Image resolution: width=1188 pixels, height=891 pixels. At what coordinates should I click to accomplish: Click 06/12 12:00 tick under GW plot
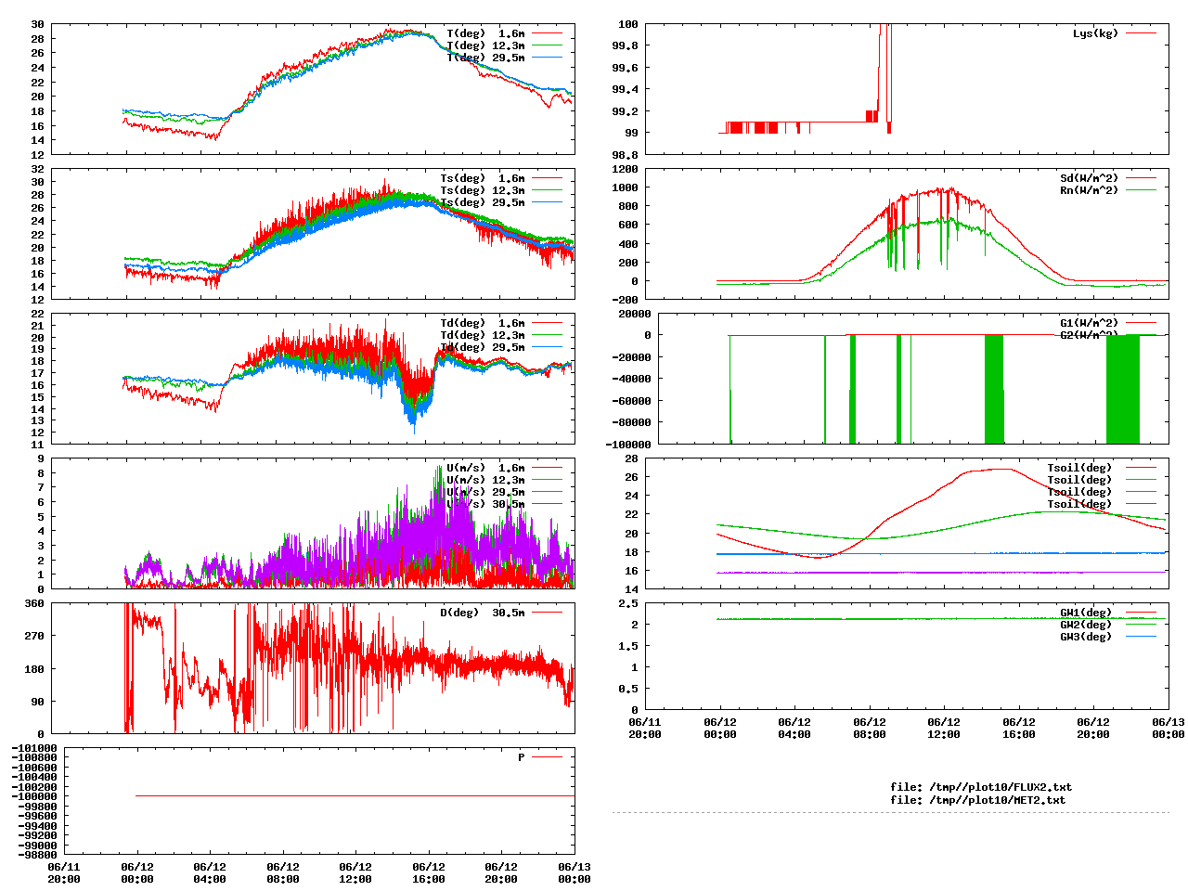(x=944, y=728)
